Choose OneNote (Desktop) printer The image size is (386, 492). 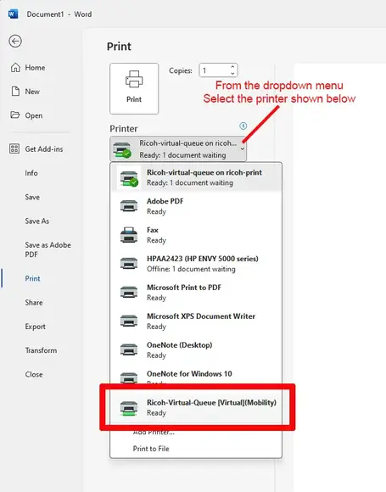click(x=196, y=349)
